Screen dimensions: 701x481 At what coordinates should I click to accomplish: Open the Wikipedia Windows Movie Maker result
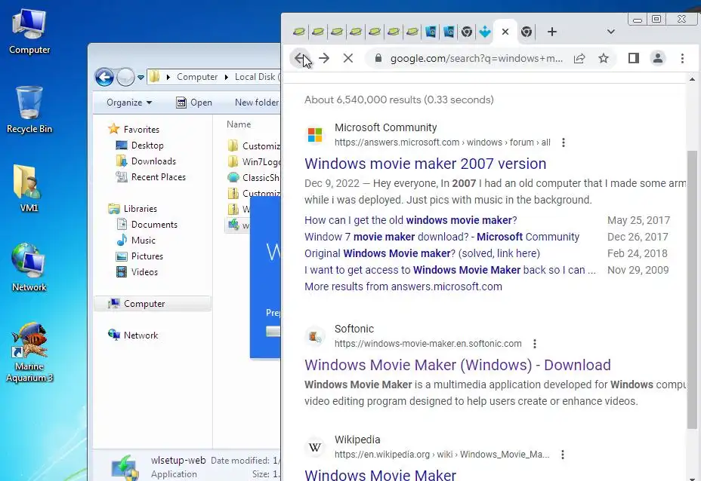380,474
